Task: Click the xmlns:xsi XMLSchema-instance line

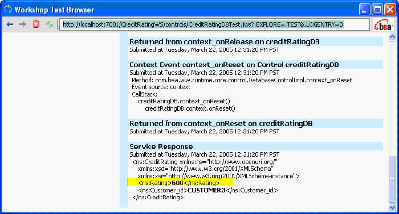Action: tap(218, 176)
